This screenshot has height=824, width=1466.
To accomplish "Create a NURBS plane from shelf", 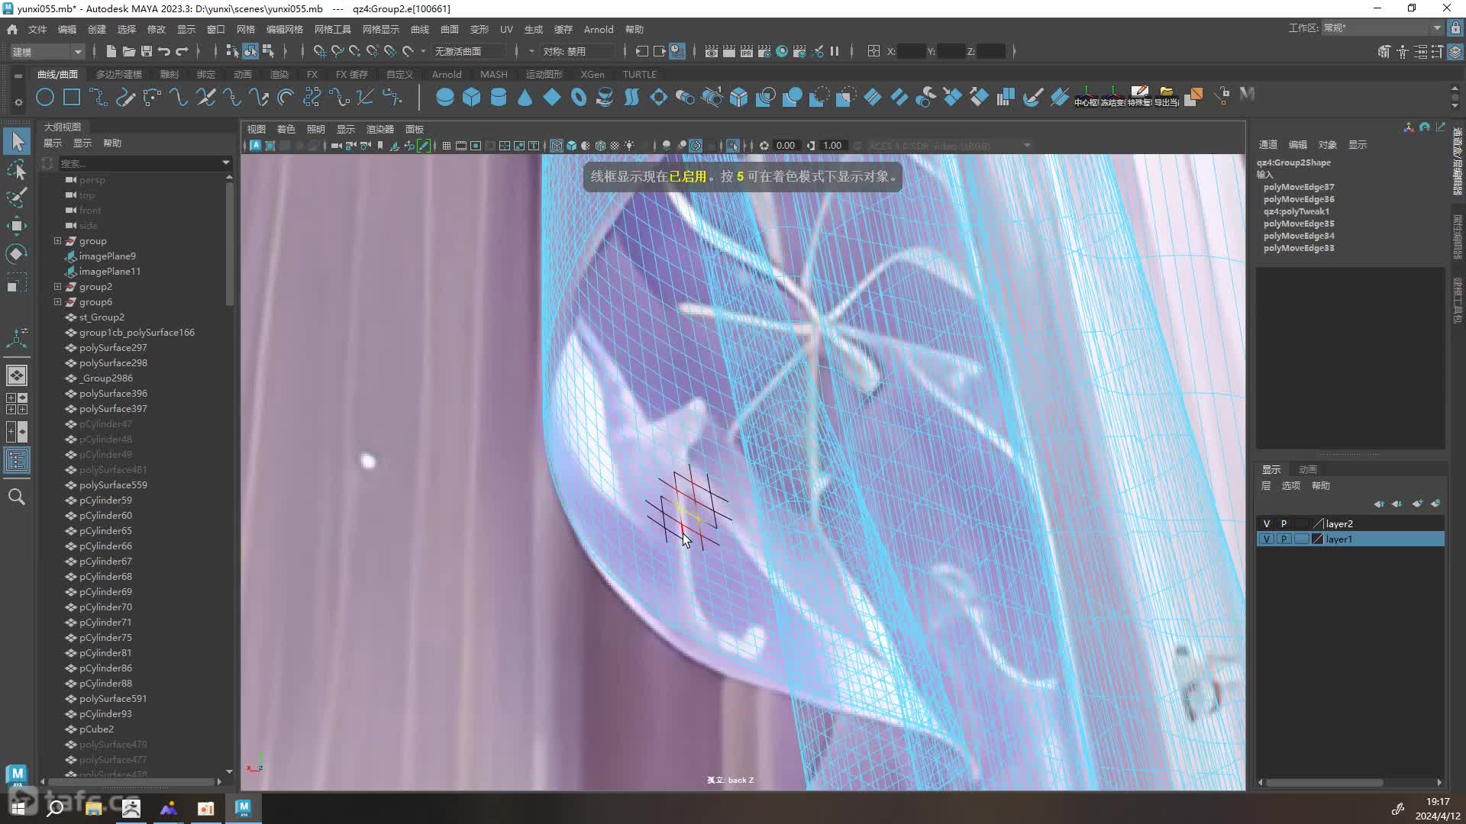I will [x=551, y=97].
